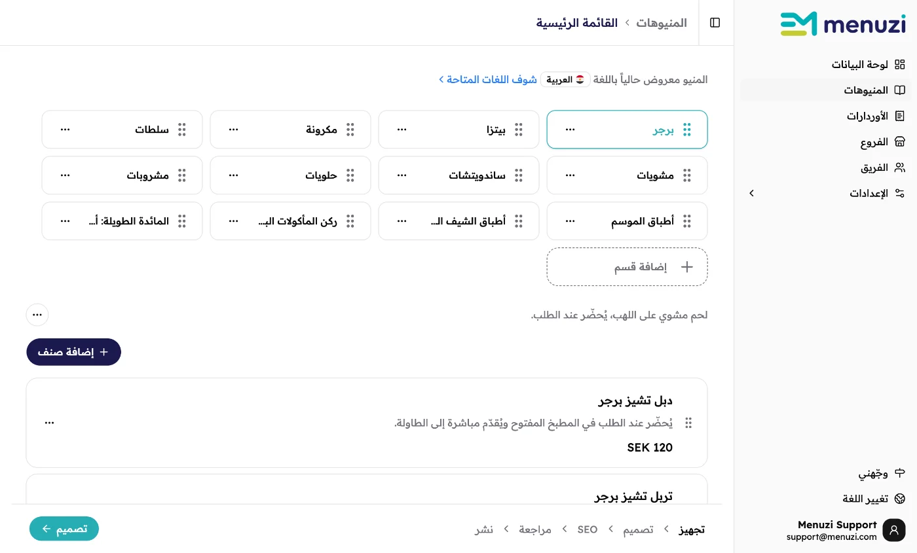Grab drag handle of ساندويتشات section
The width and height of the screenshot is (917, 553).
(x=519, y=175)
